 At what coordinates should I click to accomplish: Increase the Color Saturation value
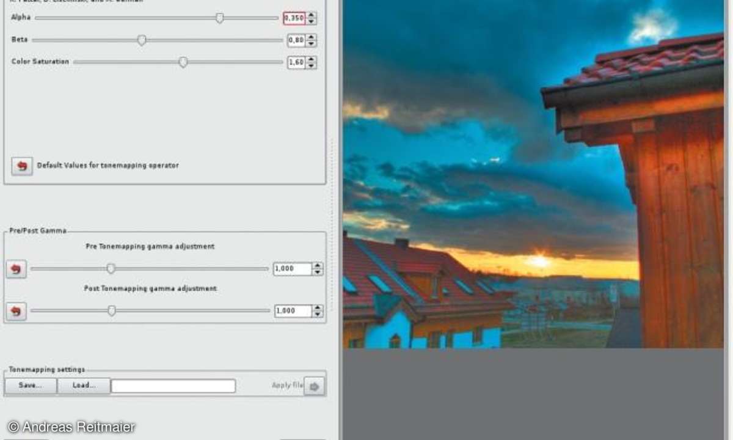tap(311, 59)
